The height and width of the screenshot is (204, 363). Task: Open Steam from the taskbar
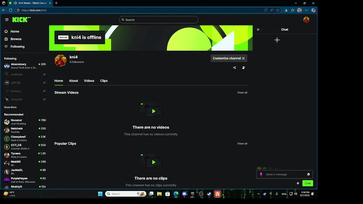pos(209,194)
